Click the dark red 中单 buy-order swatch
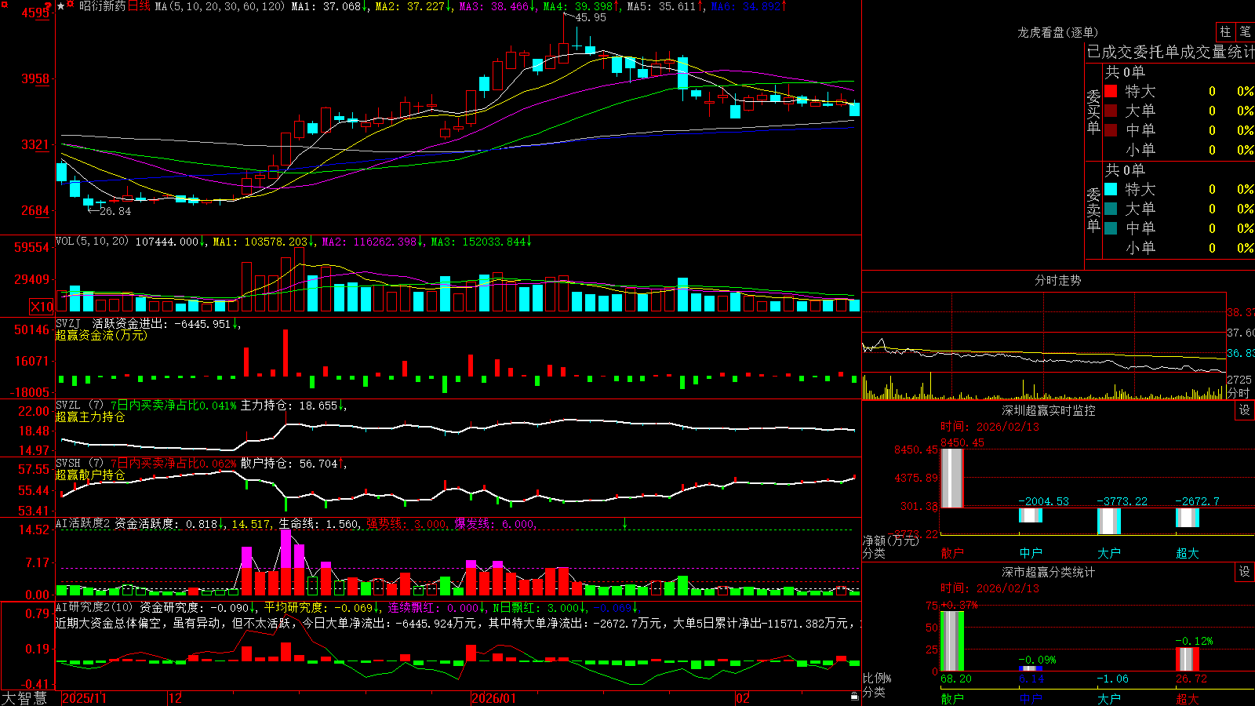The image size is (1255, 706). click(1111, 130)
